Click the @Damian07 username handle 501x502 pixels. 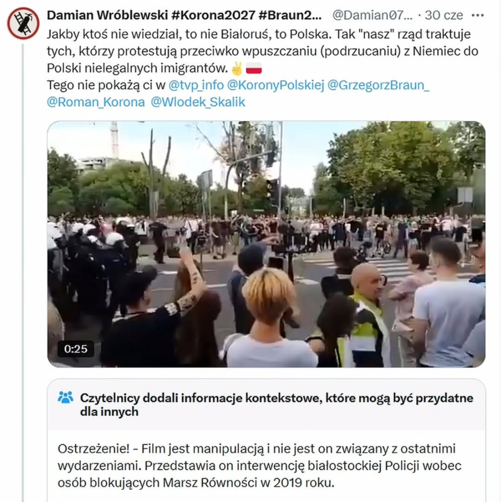pos(373,15)
